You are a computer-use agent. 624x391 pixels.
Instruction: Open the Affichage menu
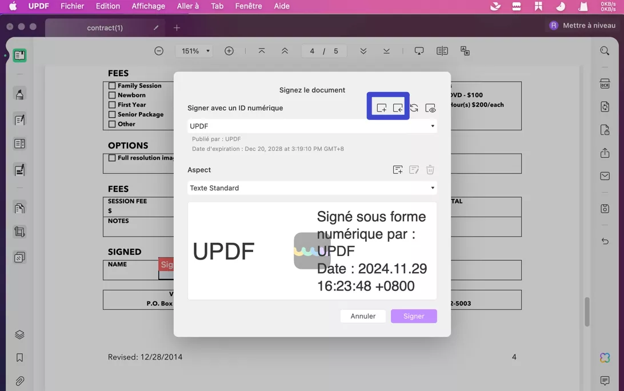click(x=149, y=6)
